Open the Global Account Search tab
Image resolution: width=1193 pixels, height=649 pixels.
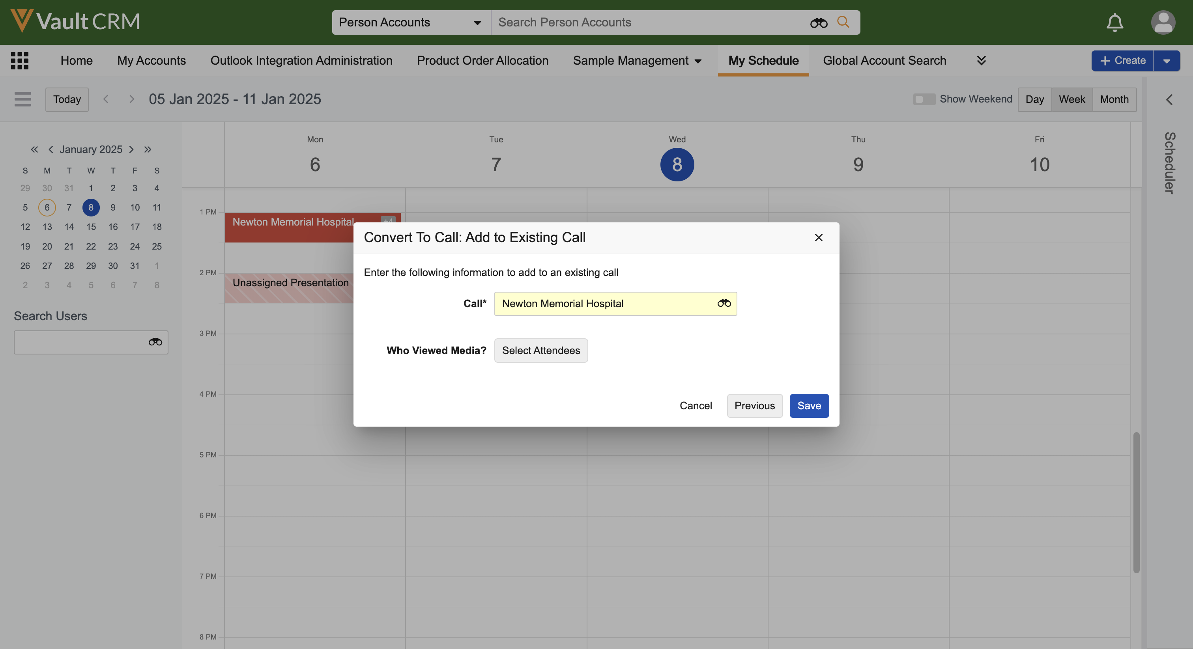coord(884,61)
